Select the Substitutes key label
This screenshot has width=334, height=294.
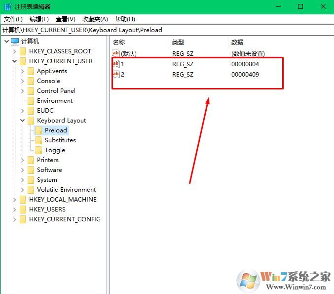(61, 140)
